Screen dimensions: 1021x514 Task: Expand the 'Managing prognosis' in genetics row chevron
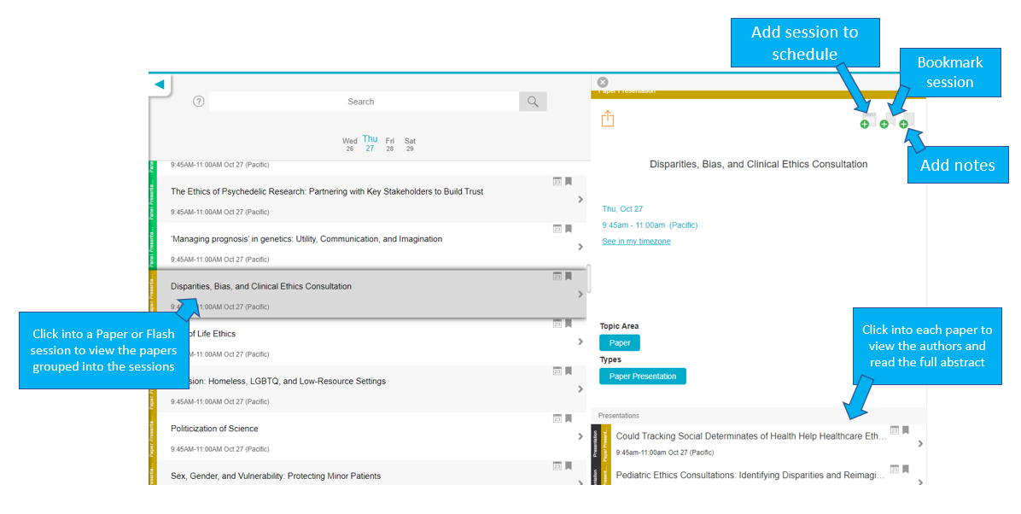pos(581,247)
